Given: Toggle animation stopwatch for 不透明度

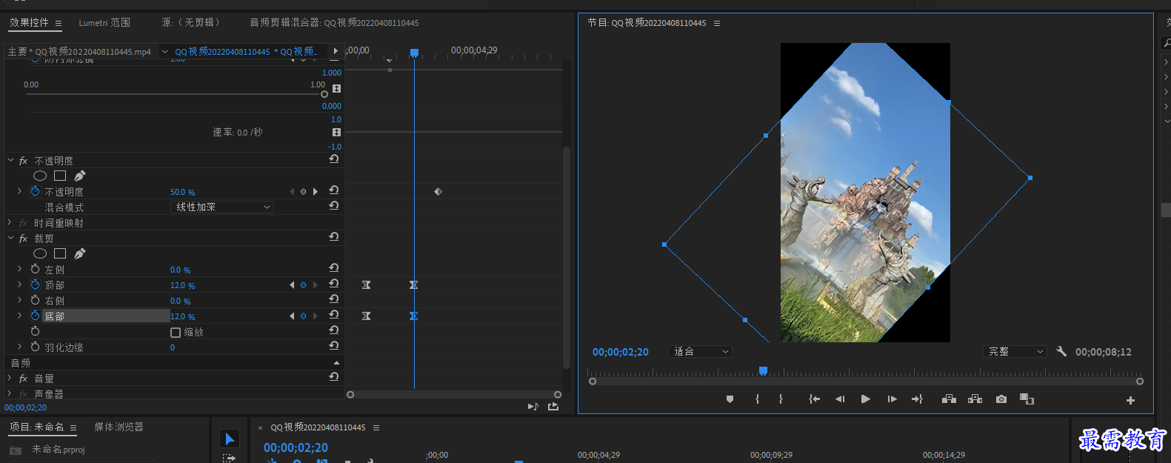Looking at the screenshot, I should pyautogui.click(x=36, y=191).
